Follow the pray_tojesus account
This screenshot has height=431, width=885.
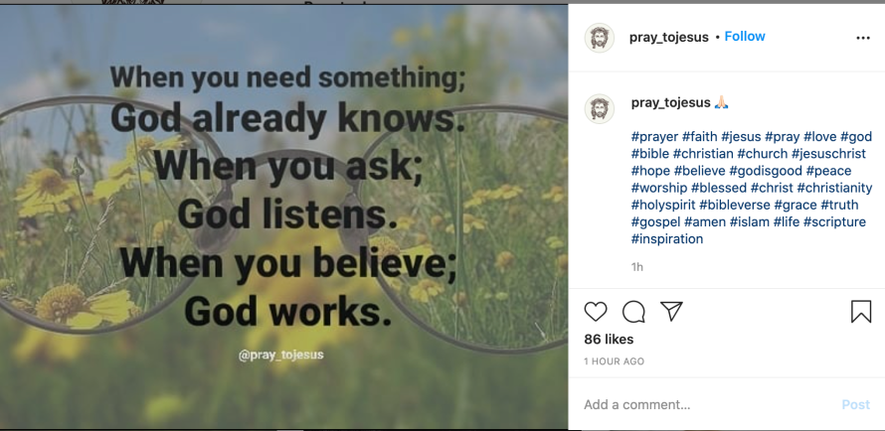coord(745,37)
